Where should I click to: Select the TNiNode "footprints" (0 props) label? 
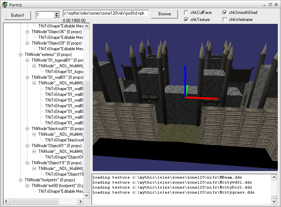50,180
